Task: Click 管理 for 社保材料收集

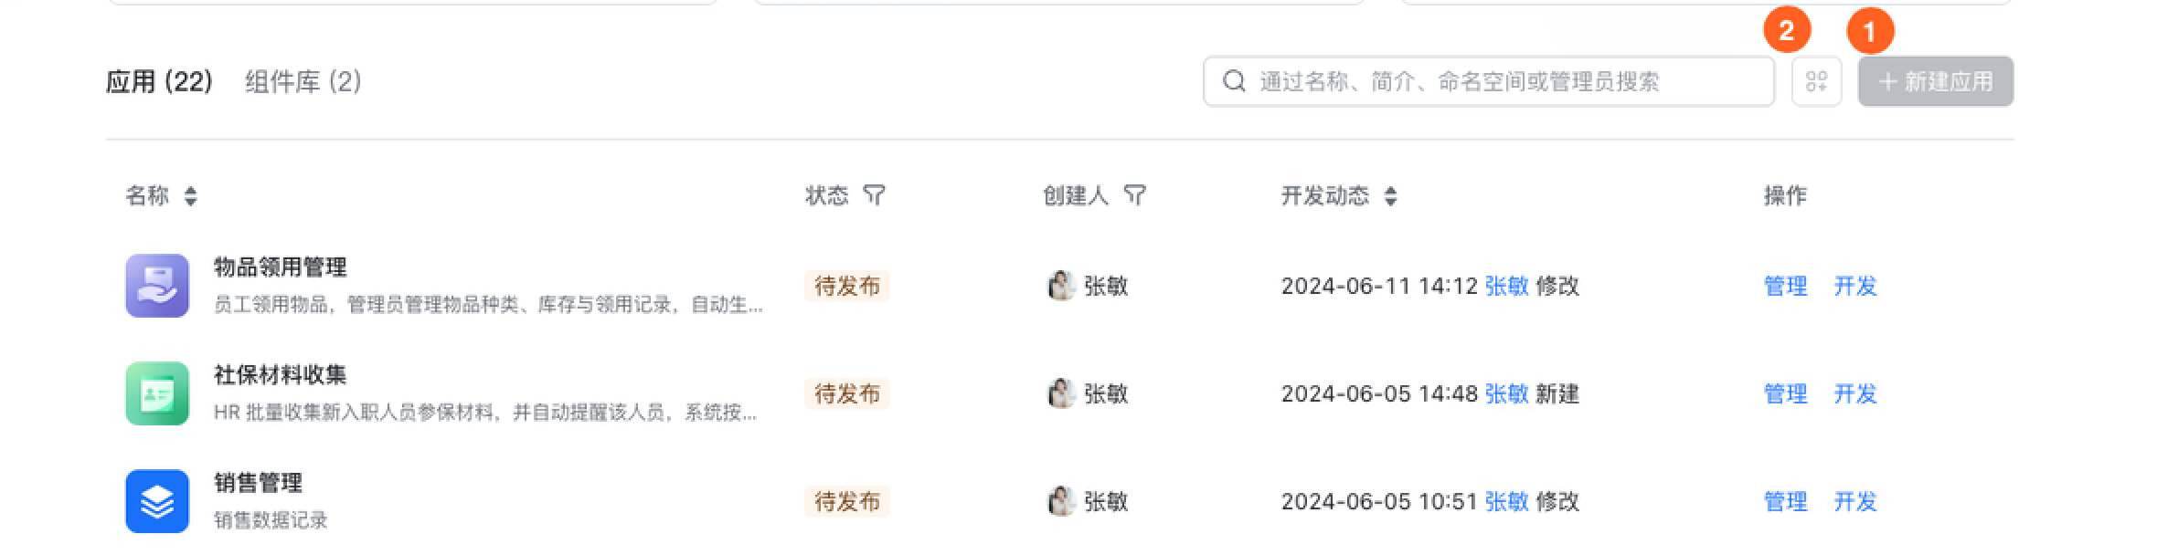Action: coord(1785,393)
